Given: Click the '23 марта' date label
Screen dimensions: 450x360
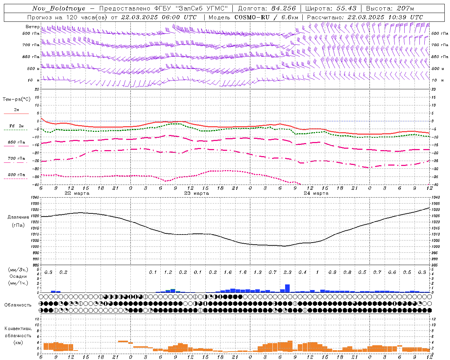Looking at the screenshot, I should pyautogui.click(x=197, y=193).
